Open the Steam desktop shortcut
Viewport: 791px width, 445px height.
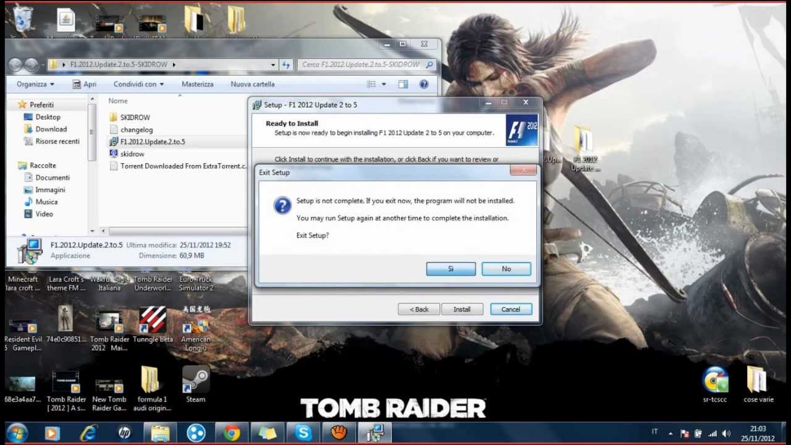tap(195, 384)
